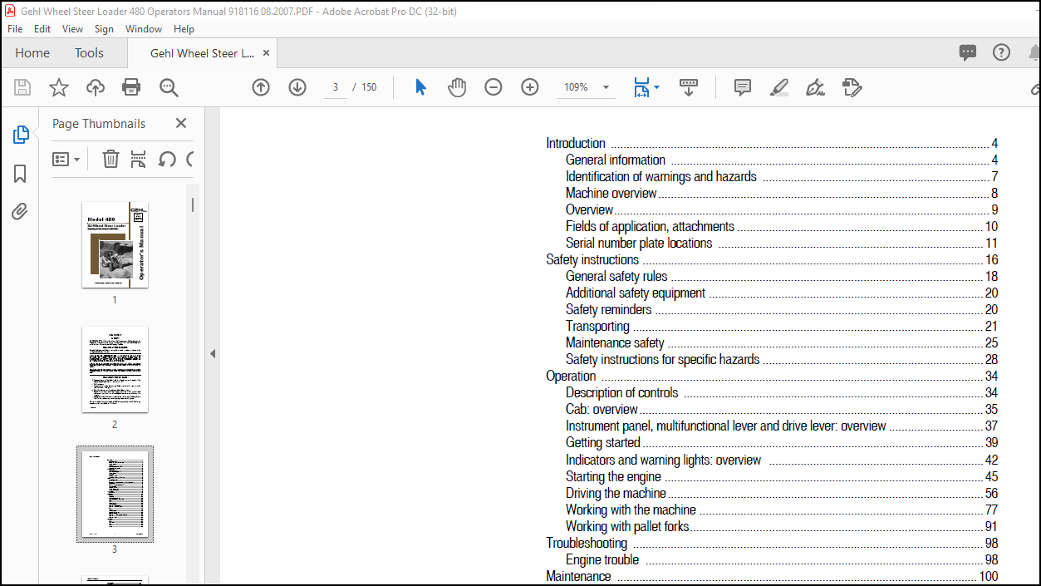The image size is (1041, 586).
Task: Open the View menu
Action: pos(73,28)
